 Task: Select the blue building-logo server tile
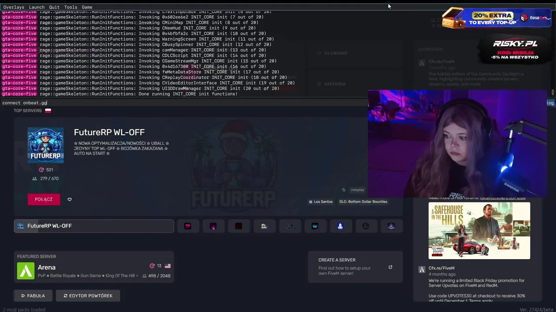click(x=340, y=226)
